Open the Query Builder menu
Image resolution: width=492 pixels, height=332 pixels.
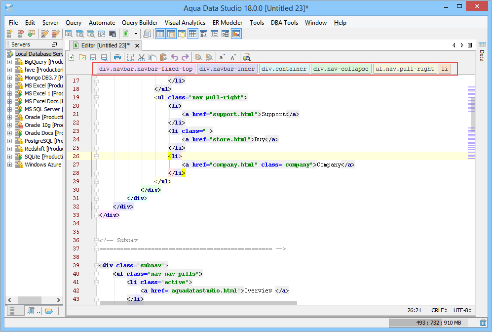click(140, 23)
